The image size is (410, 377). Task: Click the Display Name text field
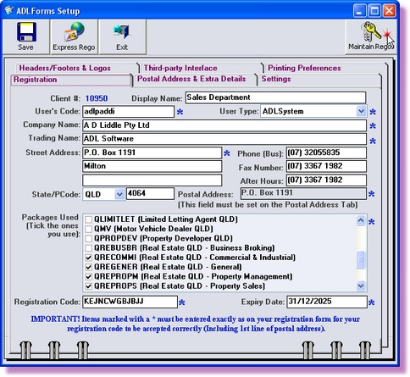[x=275, y=97]
